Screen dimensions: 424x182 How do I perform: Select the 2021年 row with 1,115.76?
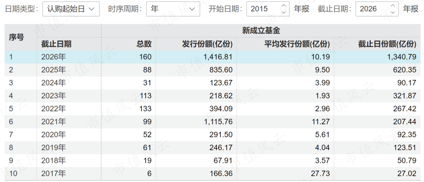[212, 122]
